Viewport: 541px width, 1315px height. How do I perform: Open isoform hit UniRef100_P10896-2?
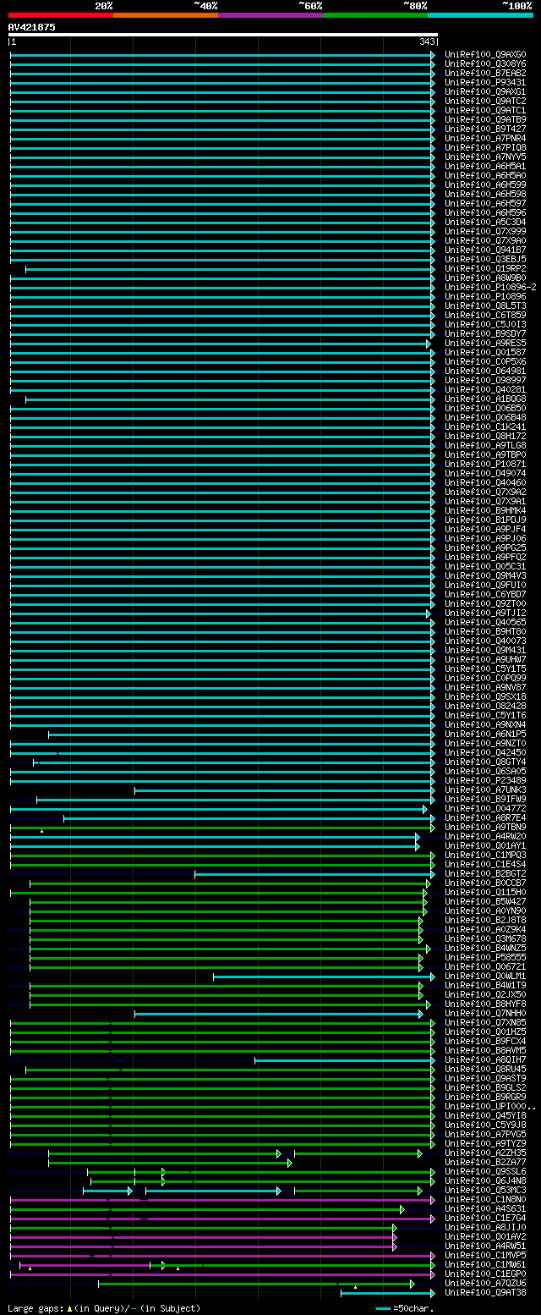[x=490, y=288]
